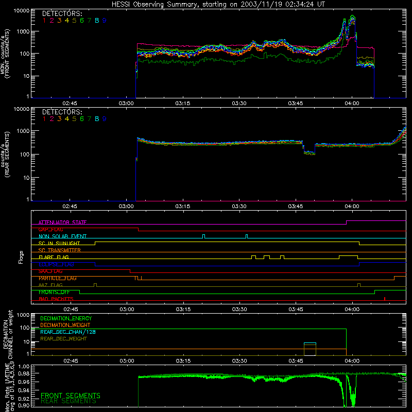Click the FRONTS_OFF flag label

[x=54, y=292]
